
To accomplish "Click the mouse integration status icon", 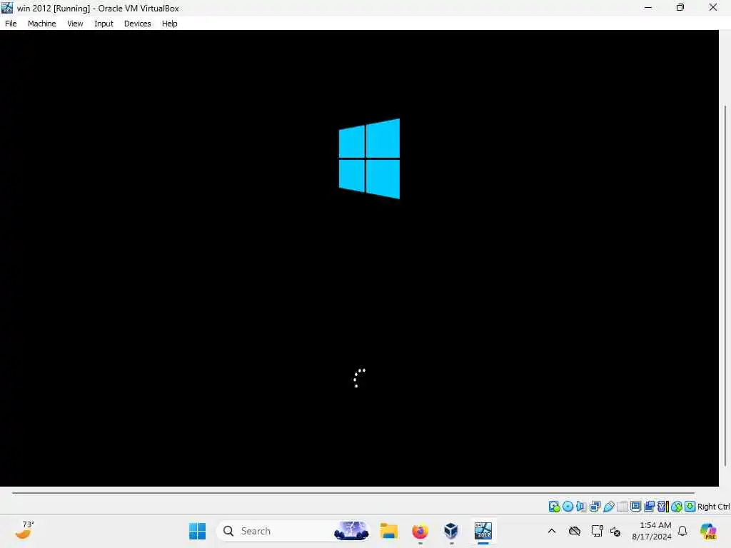I will coord(677,507).
